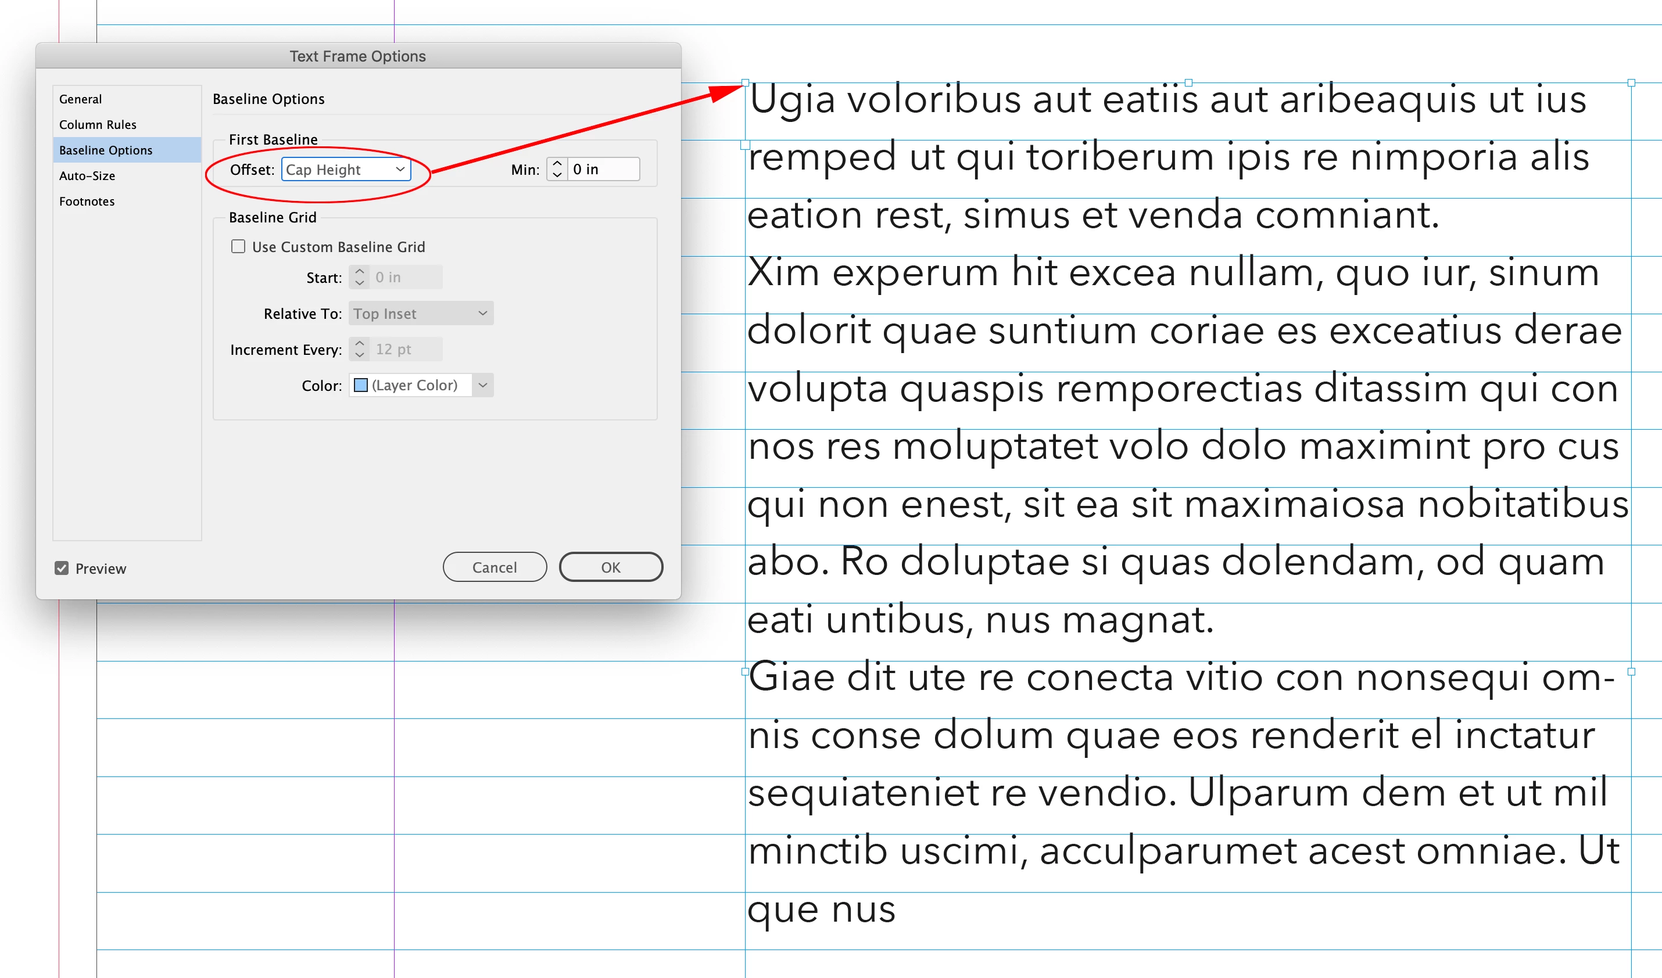Open the Color dropdown arrow
This screenshot has width=1662, height=978.
483,386
